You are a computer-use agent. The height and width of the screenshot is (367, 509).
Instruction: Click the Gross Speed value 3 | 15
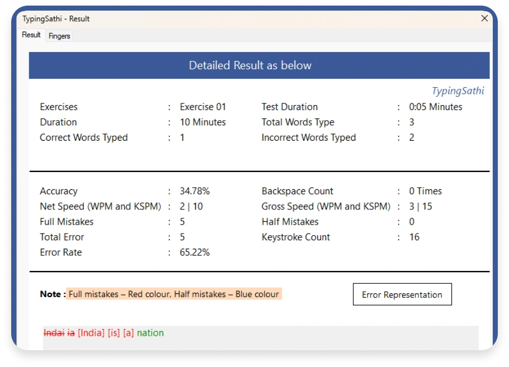(421, 206)
